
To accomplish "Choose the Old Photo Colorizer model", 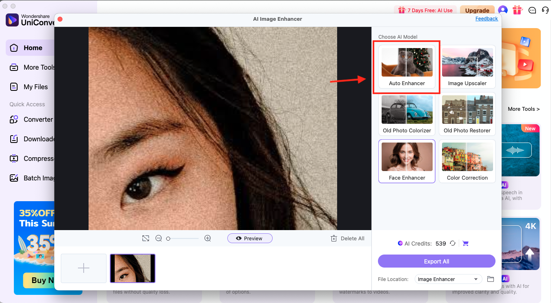I will (x=407, y=114).
